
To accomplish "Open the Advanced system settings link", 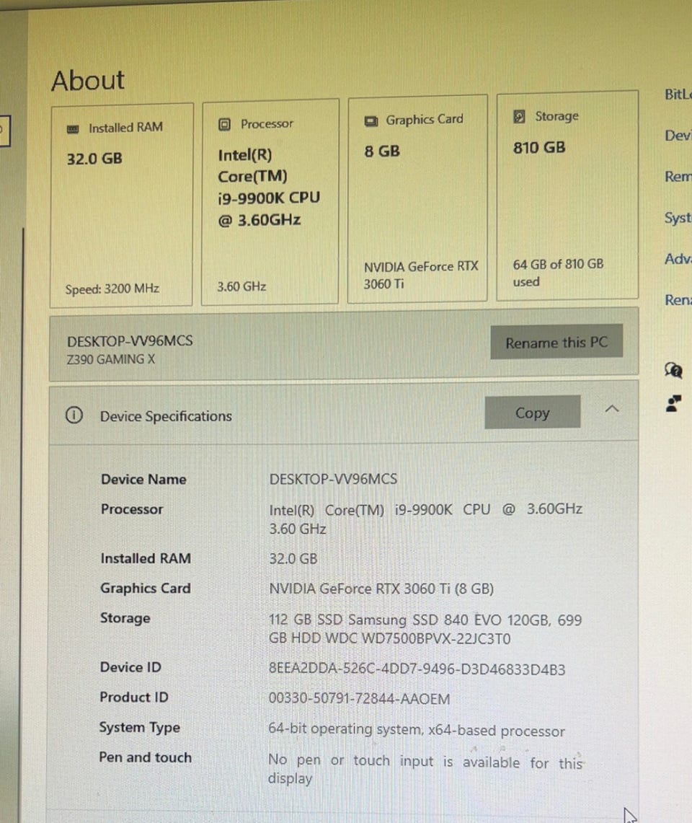I will (x=678, y=259).
